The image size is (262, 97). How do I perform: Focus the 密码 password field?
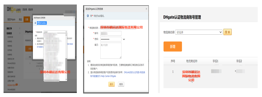111,39
